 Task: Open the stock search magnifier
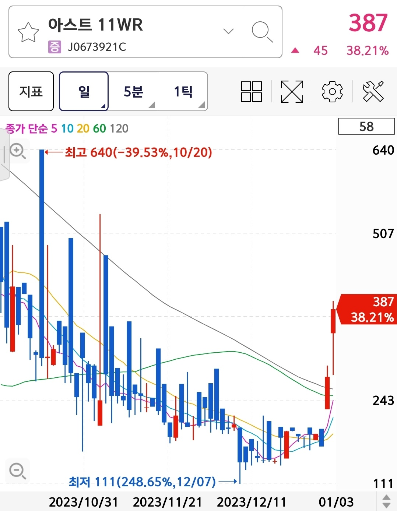[262, 32]
